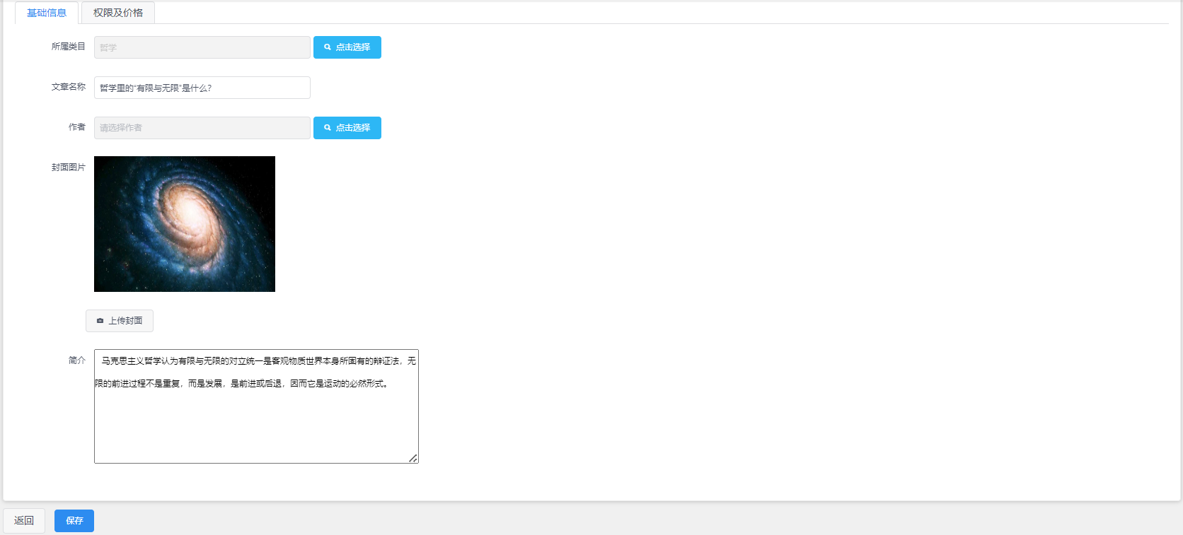Viewport: 1183px width, 535px height.
Task: Click the resize handle of 简介 textarea
Action: point(413,458)
